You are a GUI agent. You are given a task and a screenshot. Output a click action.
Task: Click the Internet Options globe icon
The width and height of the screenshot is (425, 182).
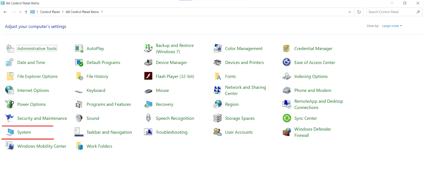point(10,90)
